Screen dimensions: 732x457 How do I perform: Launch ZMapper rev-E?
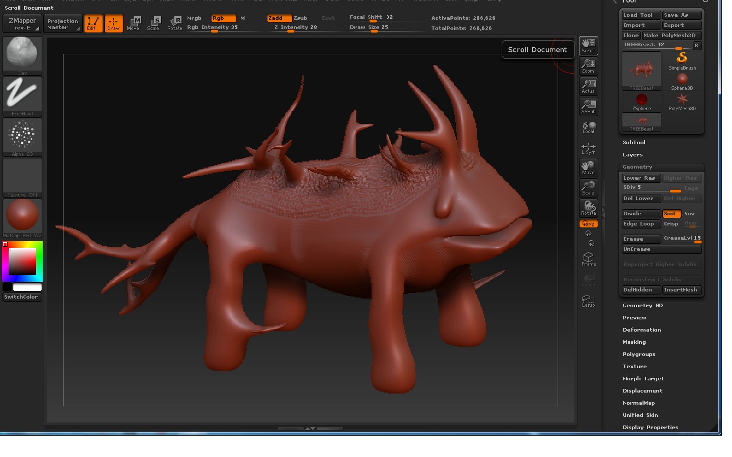22,23
